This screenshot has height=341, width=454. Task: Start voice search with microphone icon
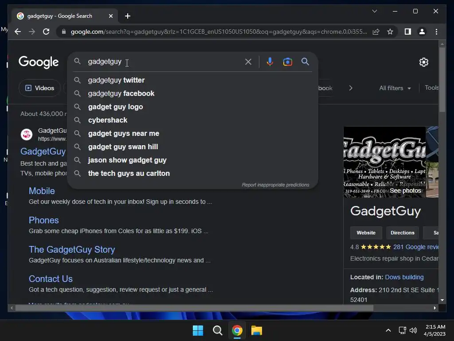(x=270, y=62)
